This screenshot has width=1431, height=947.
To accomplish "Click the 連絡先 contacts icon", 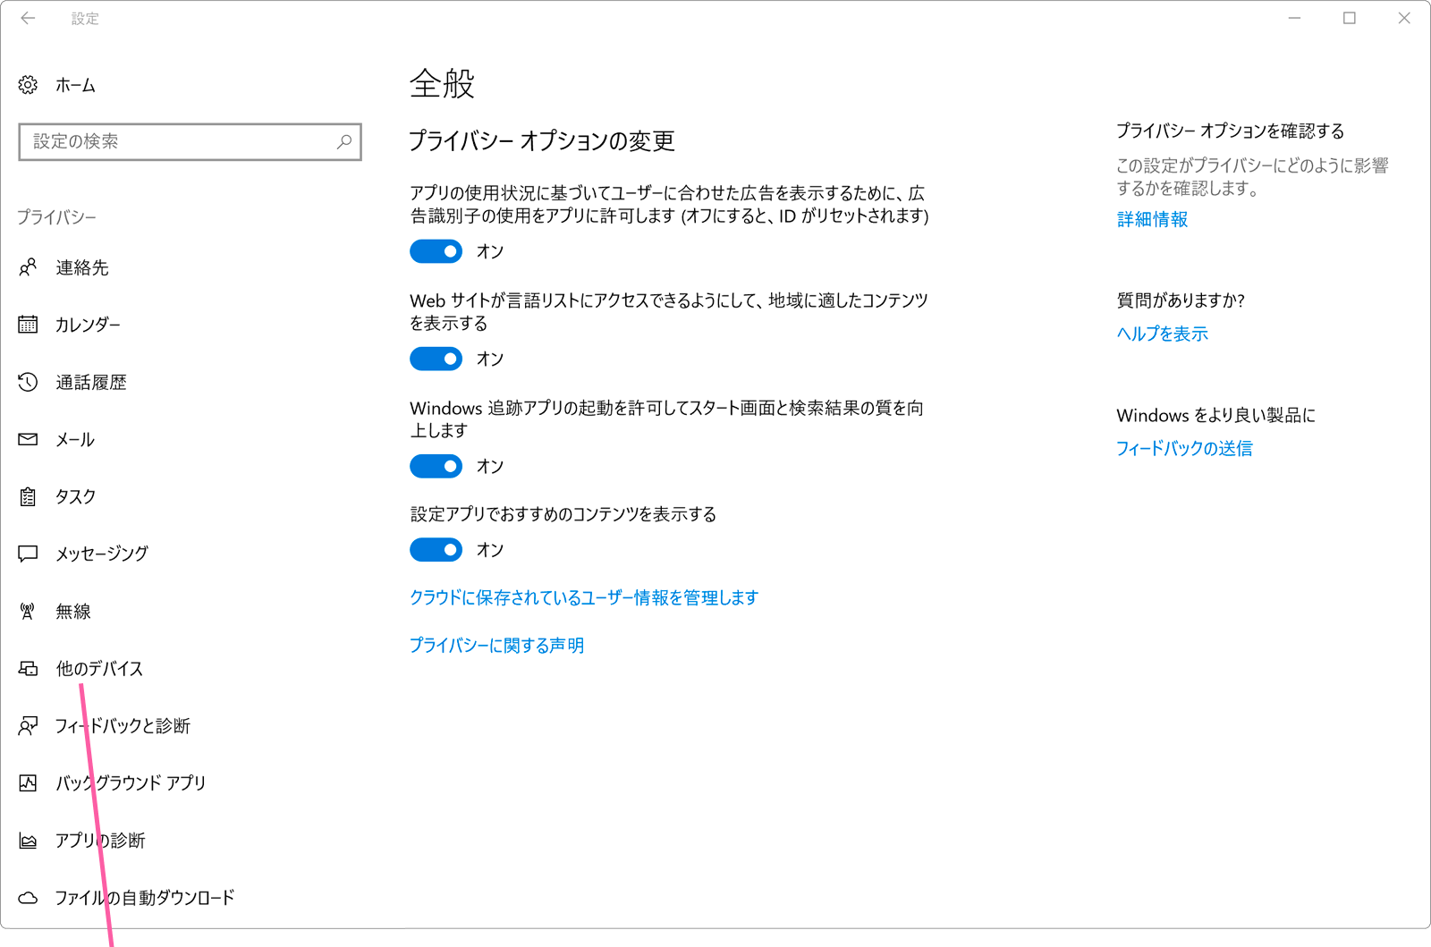I will (x=28, y=267).
